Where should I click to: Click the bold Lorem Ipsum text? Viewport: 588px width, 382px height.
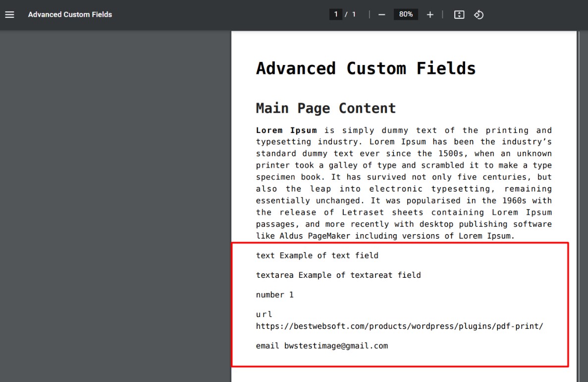(x=286, y=130)
